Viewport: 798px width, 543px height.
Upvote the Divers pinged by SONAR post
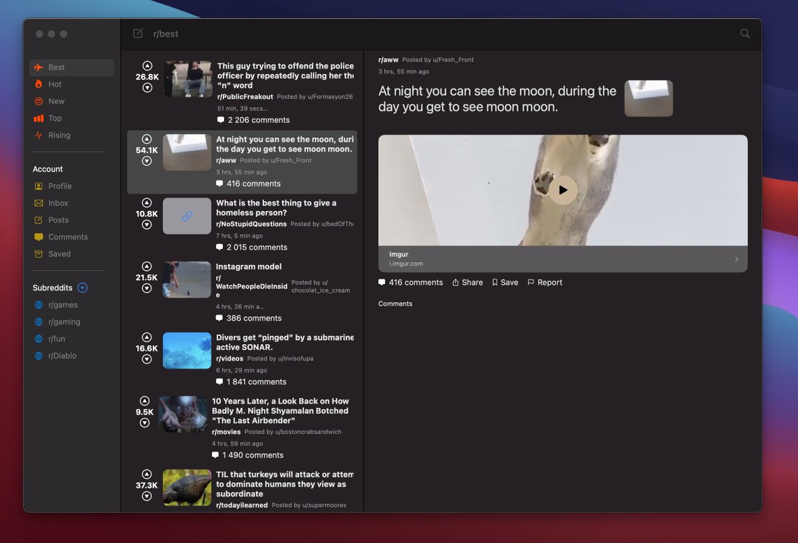147,337
